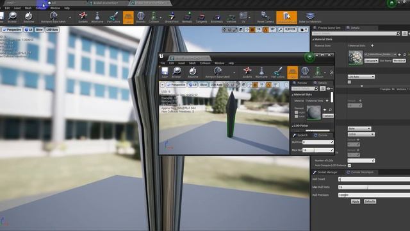Image resolution: width=410 pixels, height=231 pixels.
Task: Toggle Binormals icon in main toolbar
Action: click(217, 17)
